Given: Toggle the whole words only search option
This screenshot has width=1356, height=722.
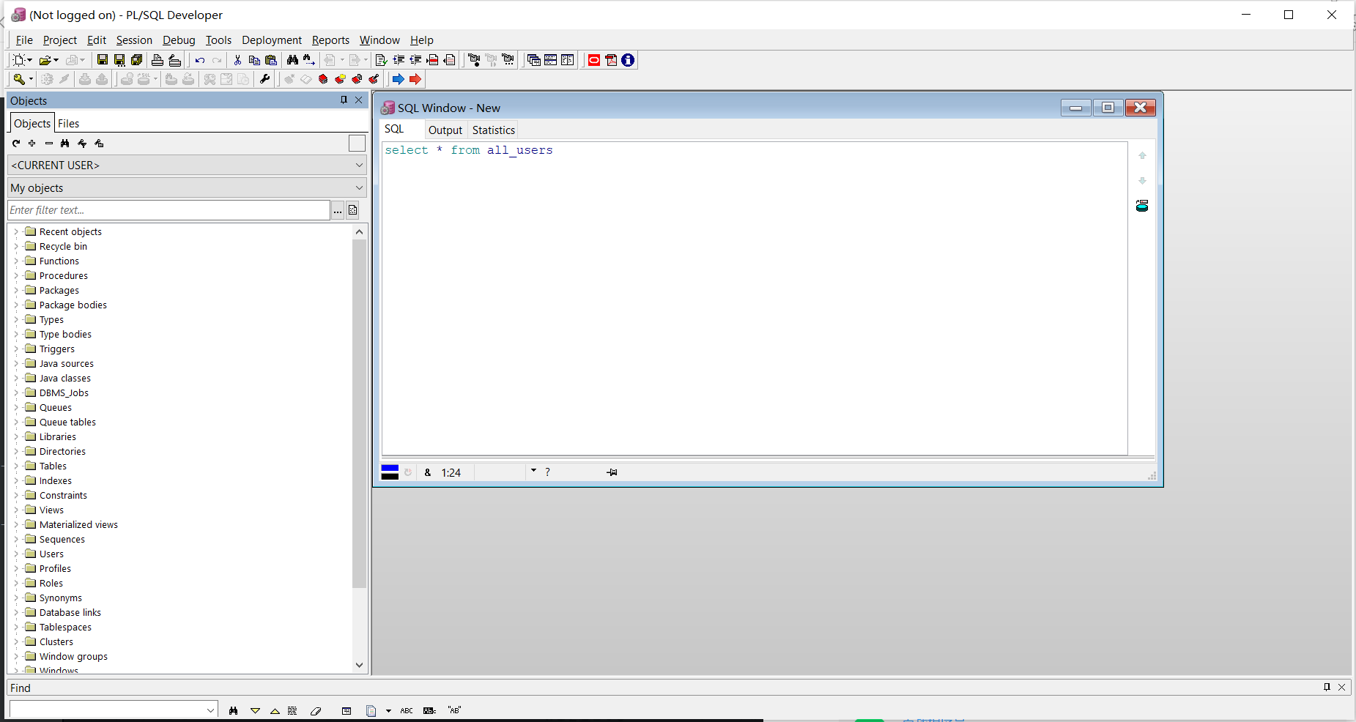Looking at the screenshot, I should [x=430, y=710].
